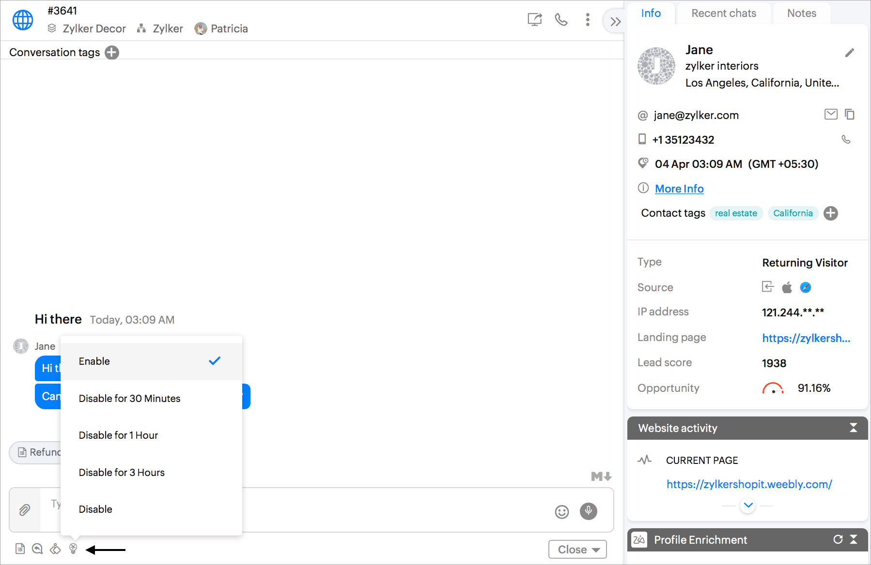The height and width of the screenshot is (565, 871).
Task: Click the Safari browser source icon
Action: (806, 287)
